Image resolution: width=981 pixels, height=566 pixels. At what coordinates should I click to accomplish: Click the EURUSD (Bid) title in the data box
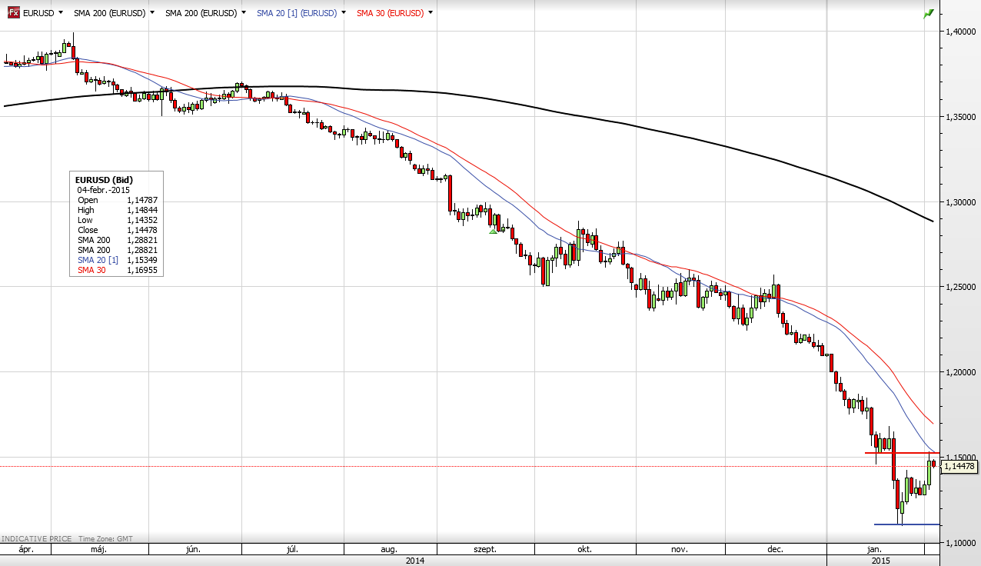[x=103, y=180]
